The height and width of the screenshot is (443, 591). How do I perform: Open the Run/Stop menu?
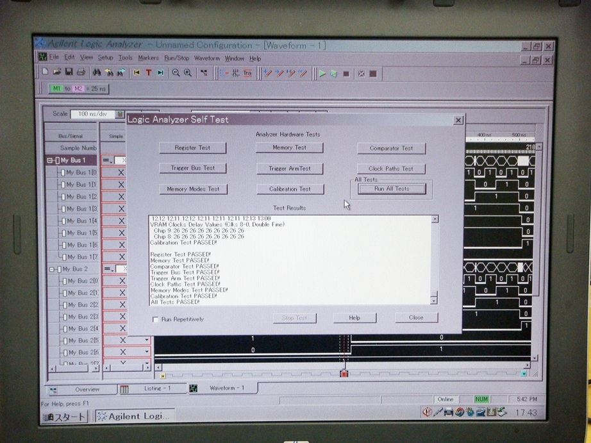click(x=177, y=58)
